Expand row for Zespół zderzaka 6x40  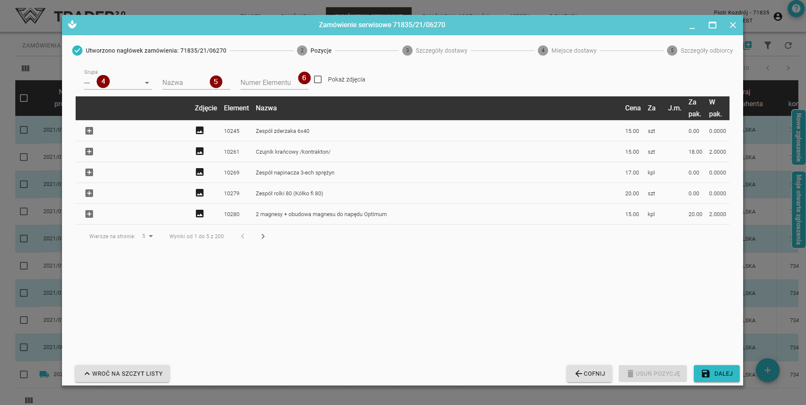(x=89, y=131)
